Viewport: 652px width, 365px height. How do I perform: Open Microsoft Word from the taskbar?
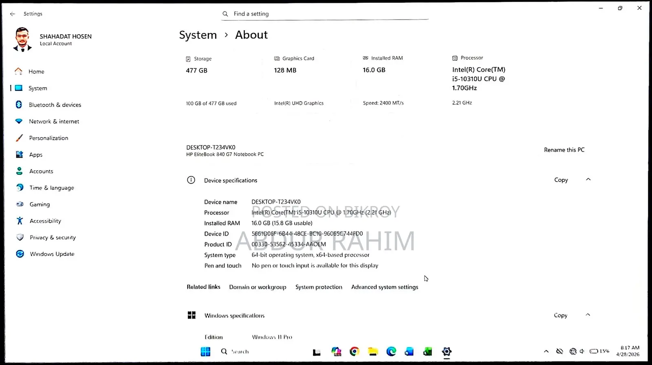point(409,352)
